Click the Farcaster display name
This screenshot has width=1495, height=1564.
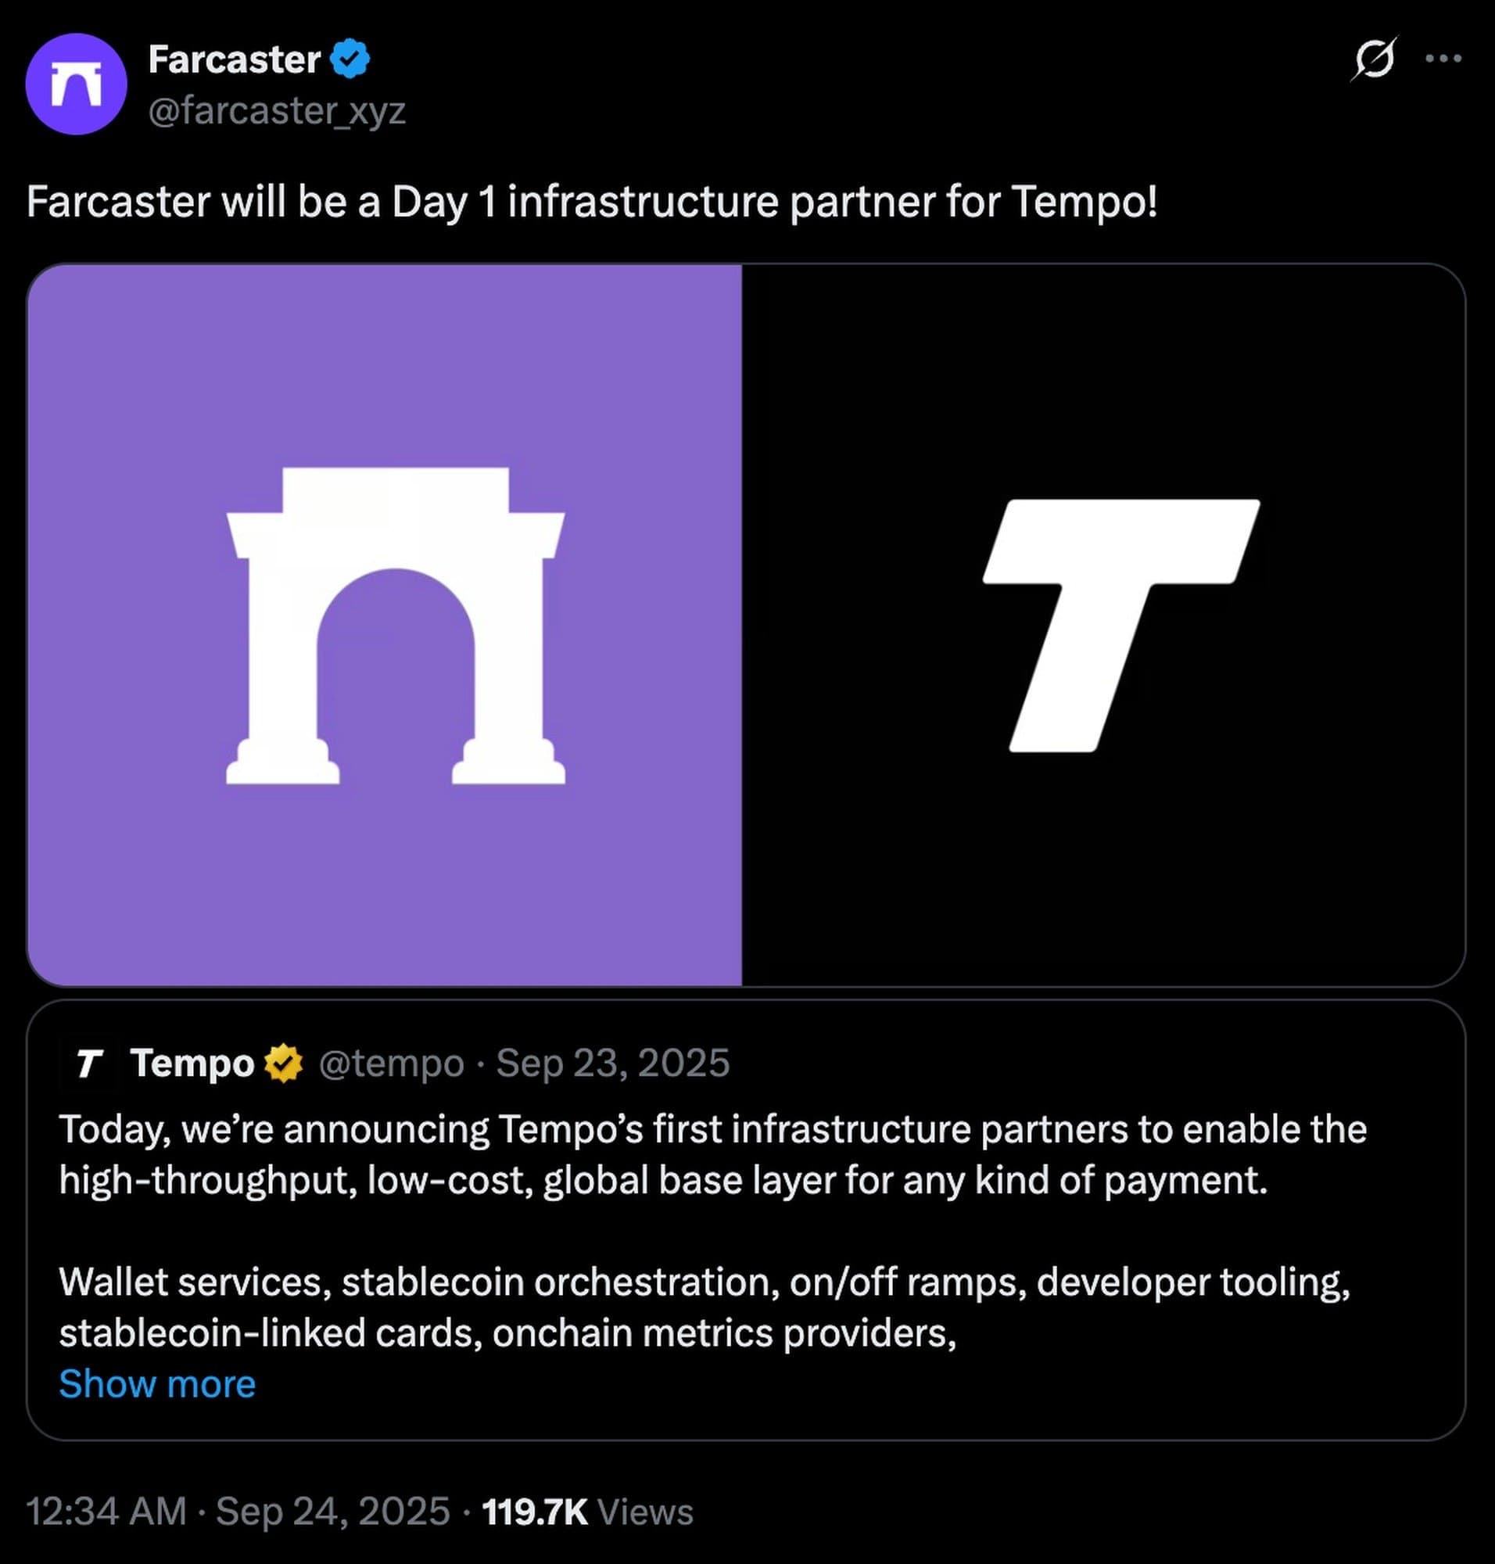coord(235,59)
